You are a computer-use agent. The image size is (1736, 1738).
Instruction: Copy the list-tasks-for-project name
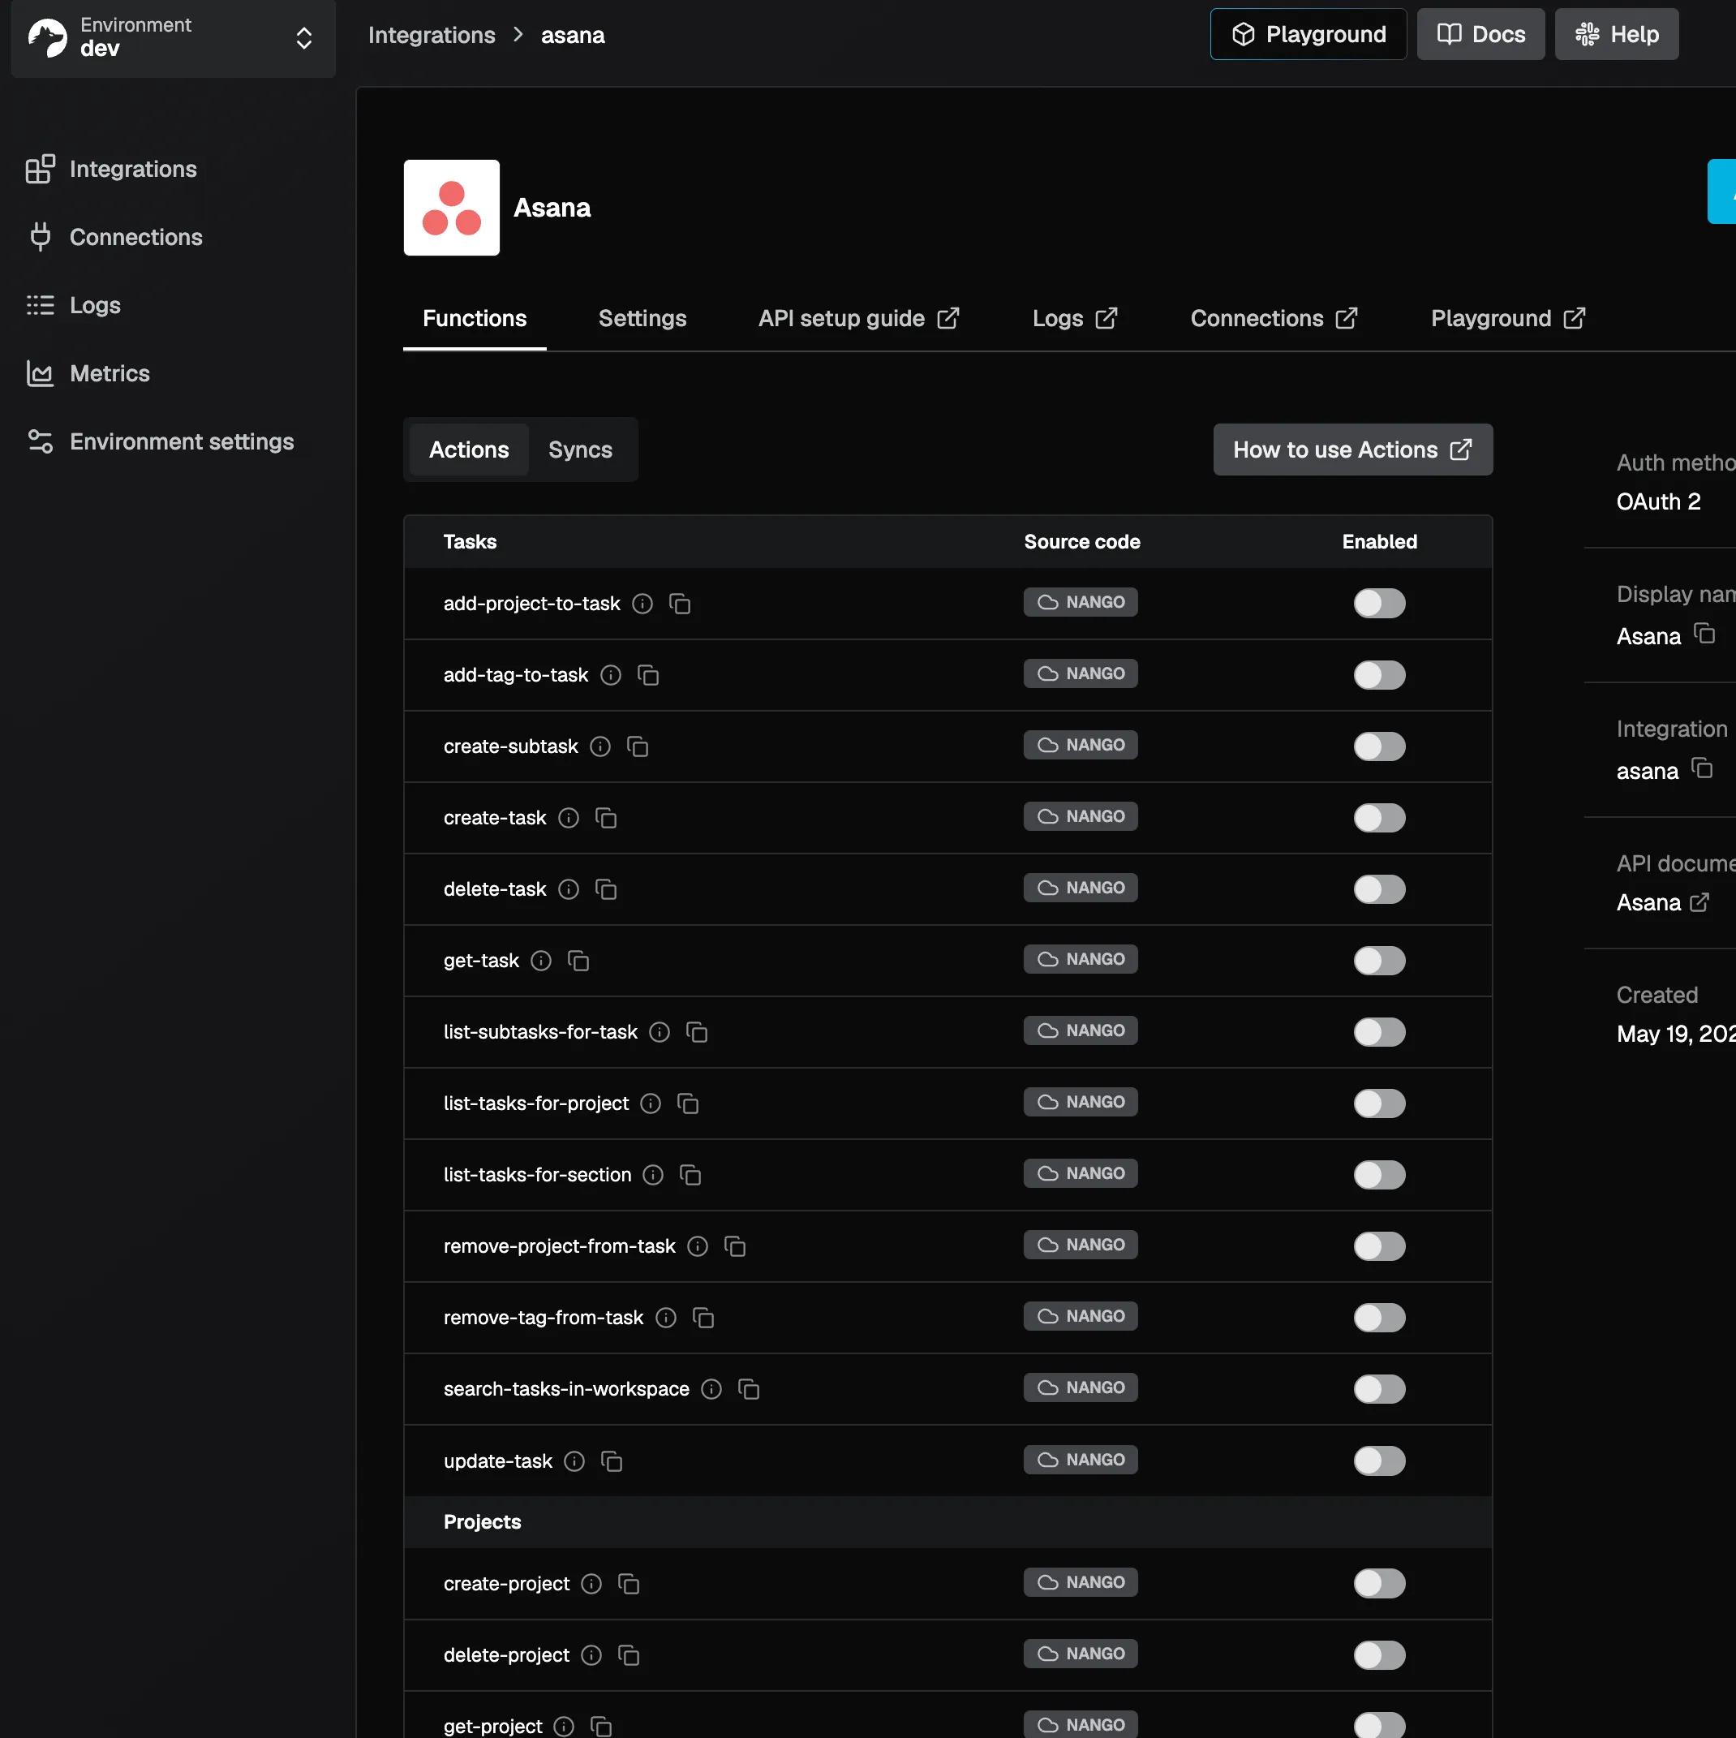688,1103
